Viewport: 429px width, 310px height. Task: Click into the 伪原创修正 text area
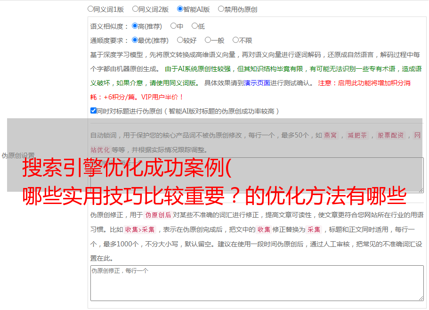pos(257,283)
